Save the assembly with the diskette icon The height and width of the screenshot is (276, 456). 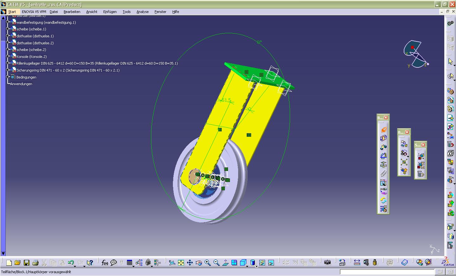(27, 263)
